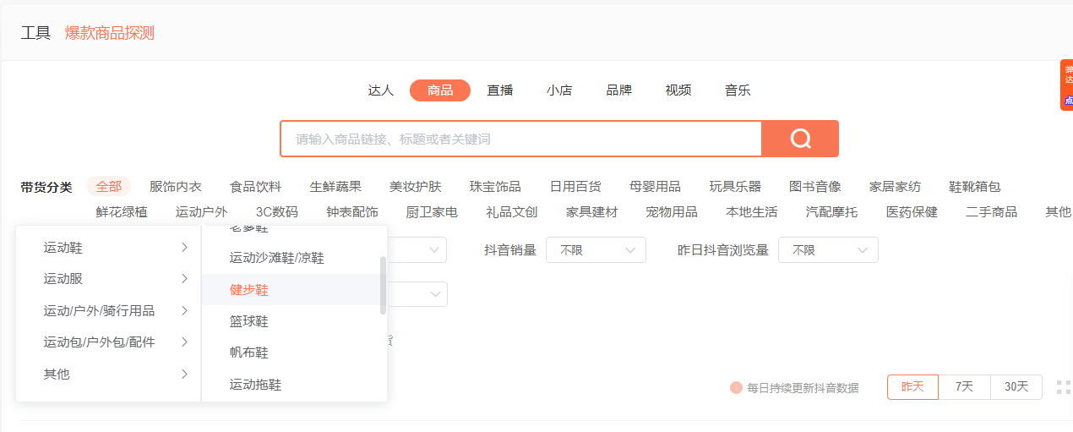Click the orange search magnifier button
This screenshot has height=432, width=1073.
pos(800,139)
